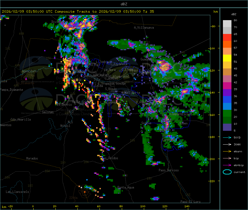Click the 'Paso_Barroso' map label
This screenshot has height=210, width=248.
pos(169,170)
